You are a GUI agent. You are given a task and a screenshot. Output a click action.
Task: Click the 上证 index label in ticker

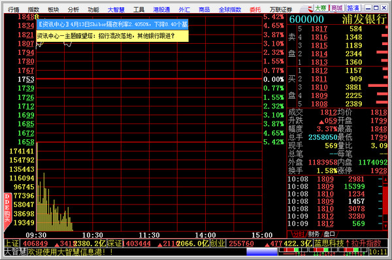pyautogui.click(x=12, y=243)
